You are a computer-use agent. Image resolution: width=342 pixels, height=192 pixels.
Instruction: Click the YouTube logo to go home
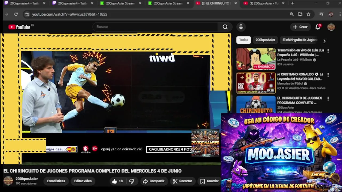pos(19,27)
